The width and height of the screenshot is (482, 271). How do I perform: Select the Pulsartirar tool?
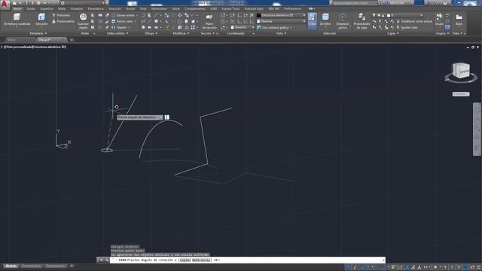tap(63, 21)
